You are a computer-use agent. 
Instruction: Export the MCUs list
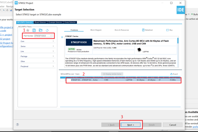(x=174, y=74)
